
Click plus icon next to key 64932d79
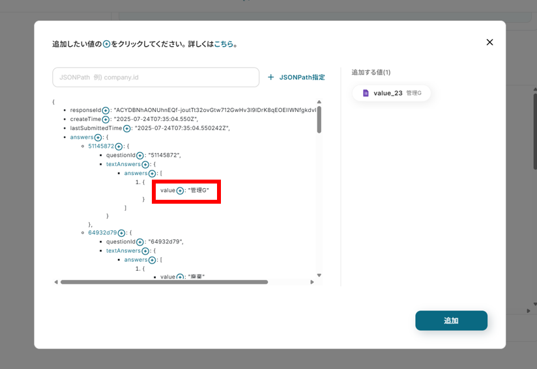[121, 233]
